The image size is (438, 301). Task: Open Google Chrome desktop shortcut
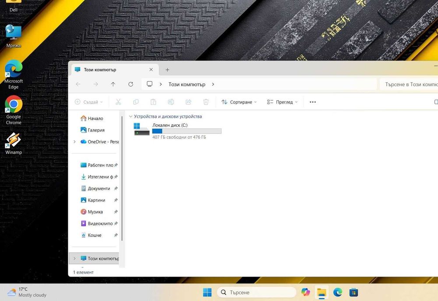[x=14, y=110]
